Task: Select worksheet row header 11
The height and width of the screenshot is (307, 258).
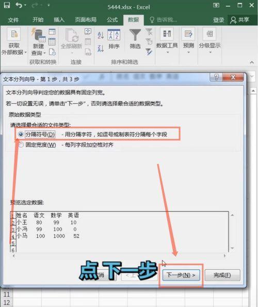Action: point(7,294)
